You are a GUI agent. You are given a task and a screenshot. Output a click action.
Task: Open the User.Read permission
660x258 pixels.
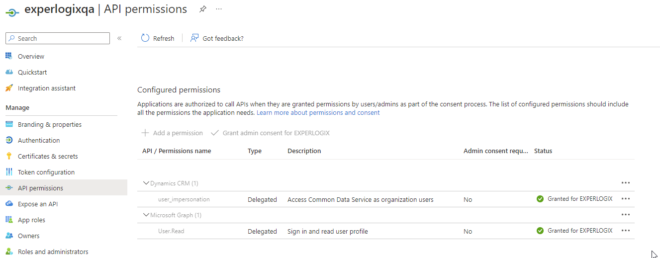point(171,231)
